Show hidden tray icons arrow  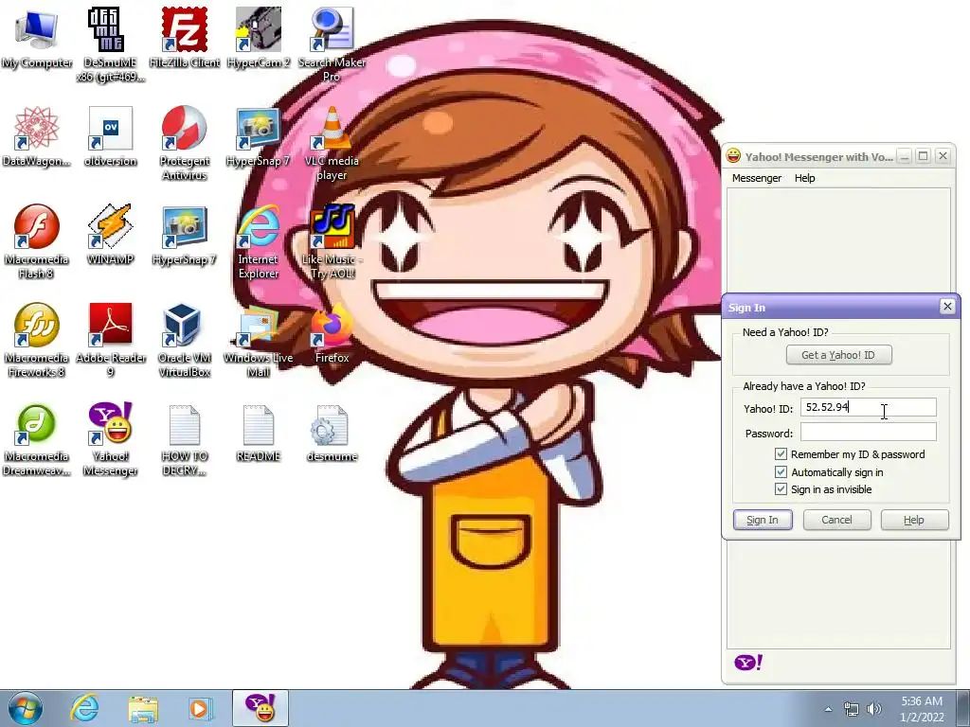coord(828,709)
